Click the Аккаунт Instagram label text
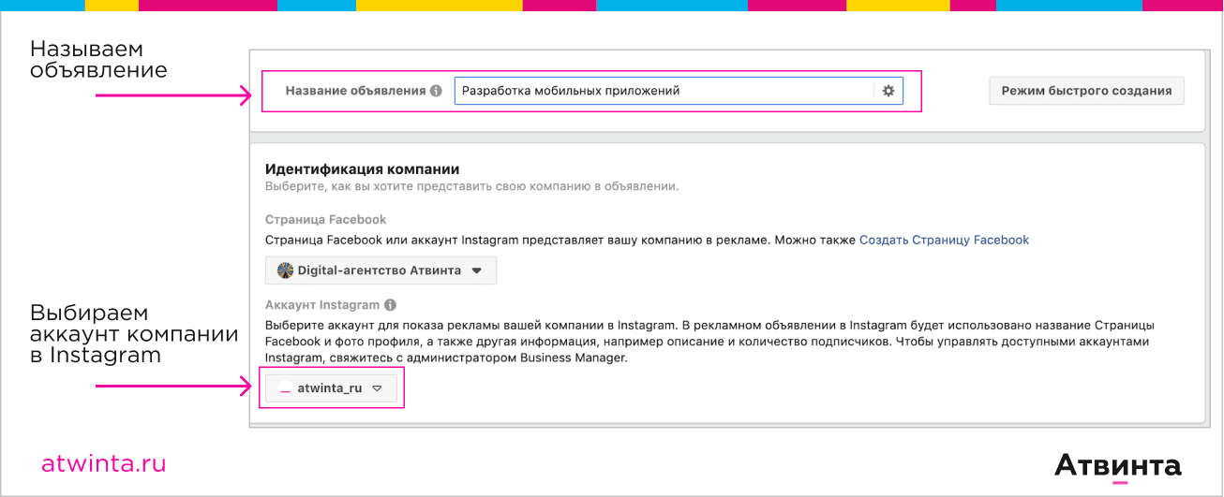 [322, 305]
